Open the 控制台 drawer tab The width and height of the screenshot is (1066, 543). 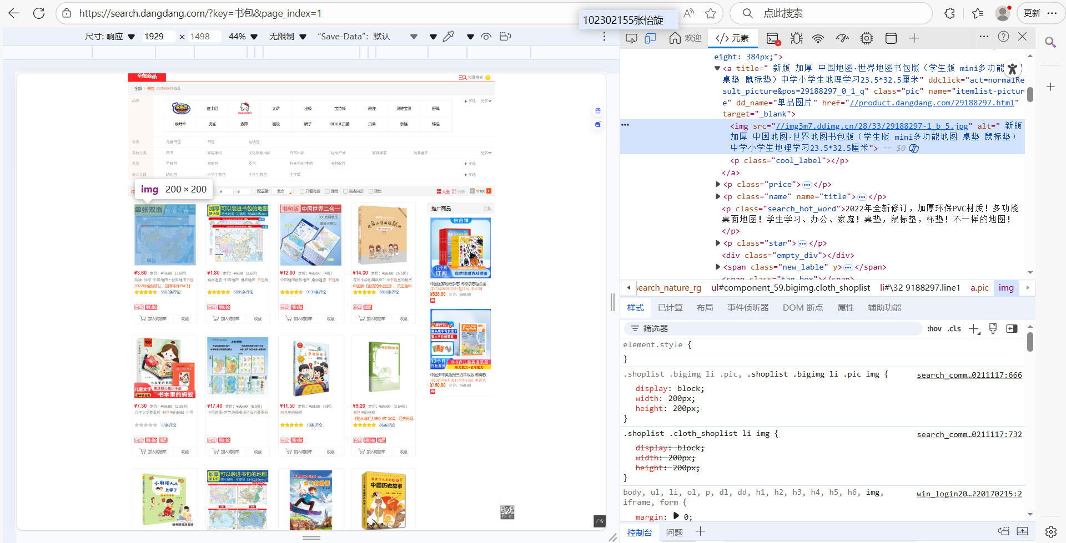pos(640,532)
